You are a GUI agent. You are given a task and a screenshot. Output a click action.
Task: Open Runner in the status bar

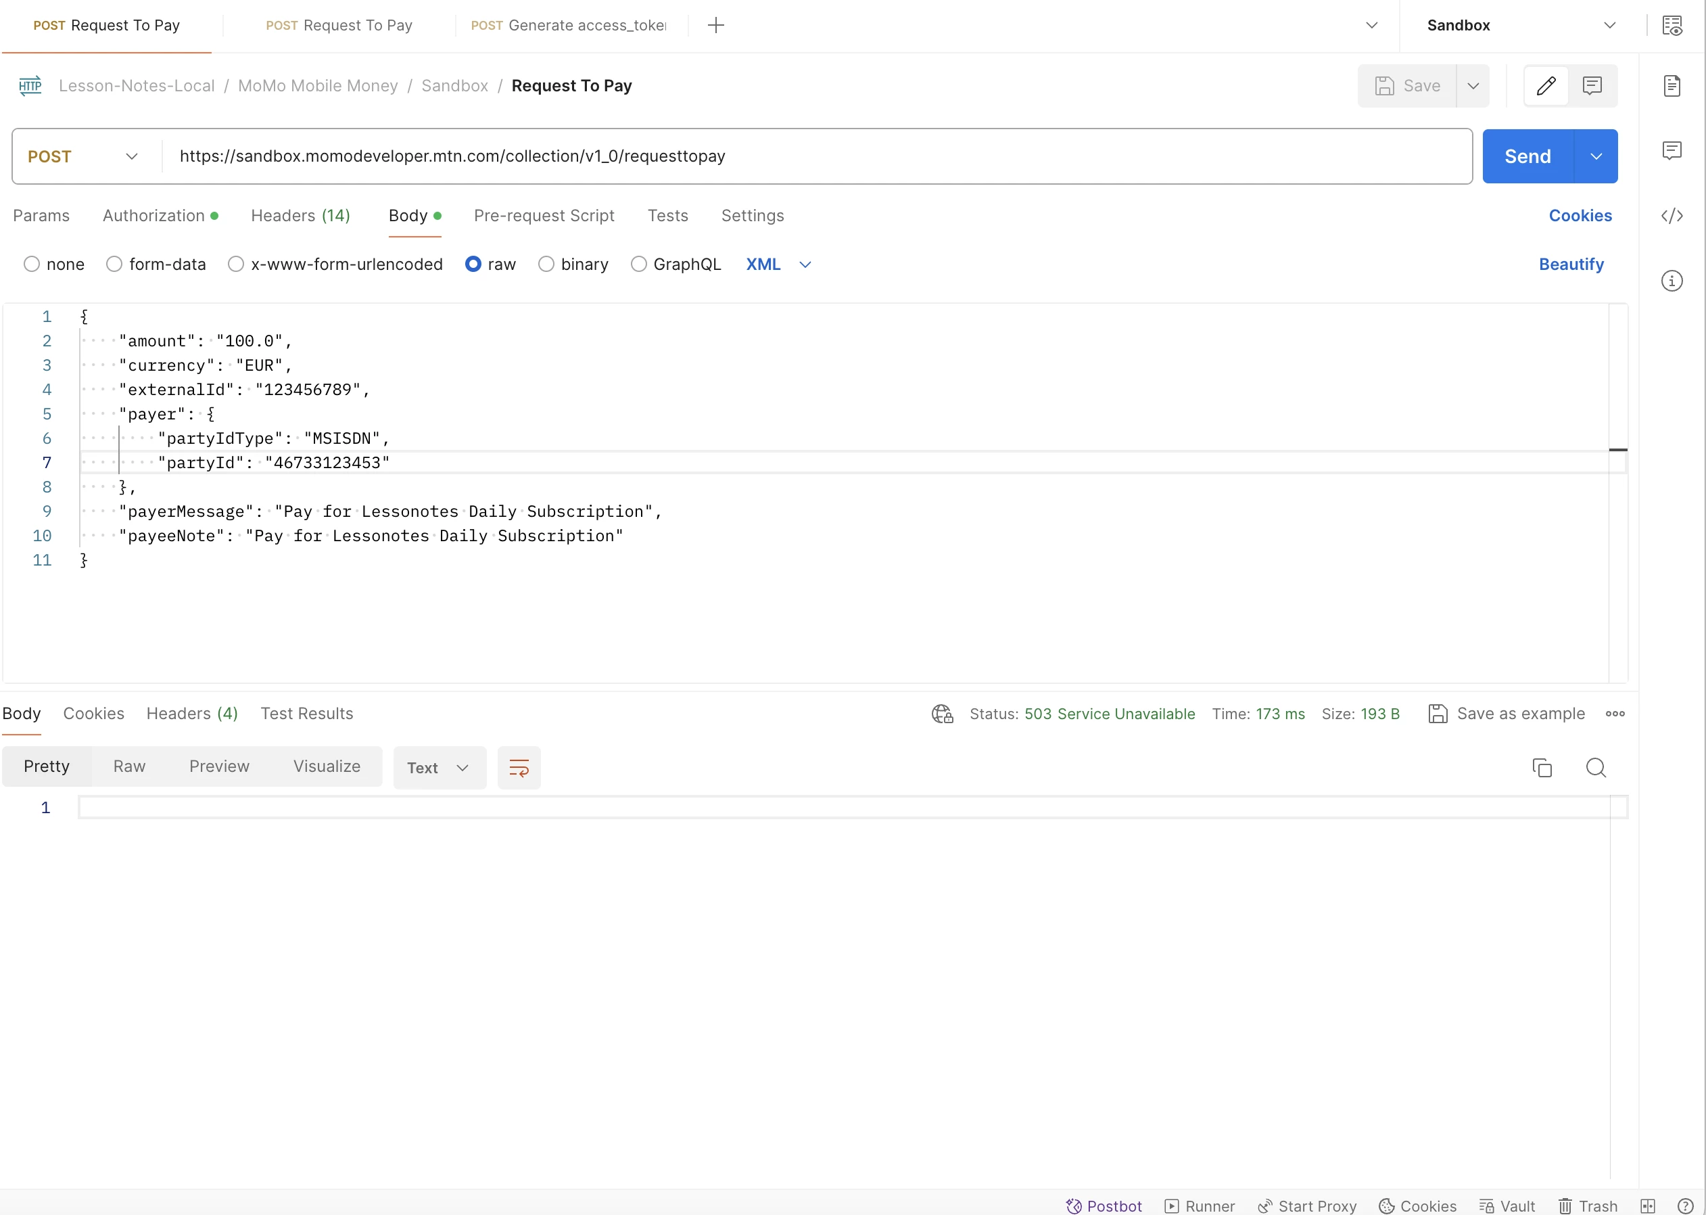(1200, 1206)
